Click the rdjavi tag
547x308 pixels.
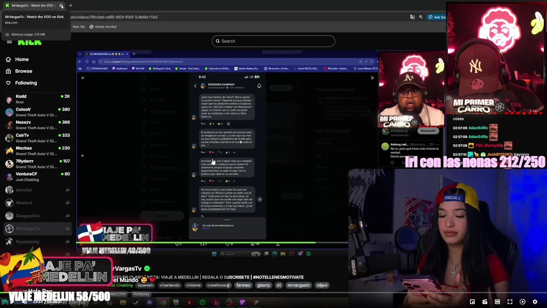pyautogui.click(x=322, y=285)
